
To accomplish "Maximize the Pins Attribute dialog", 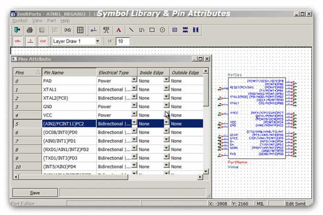I will click(x=200, y=59).
